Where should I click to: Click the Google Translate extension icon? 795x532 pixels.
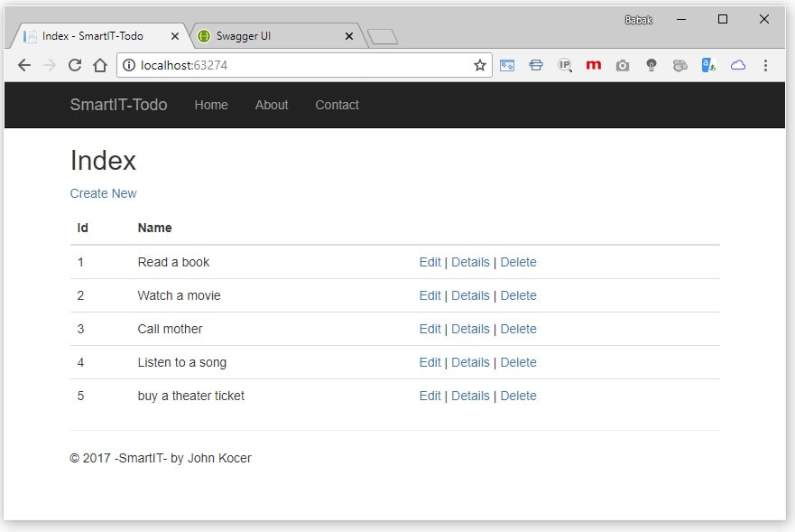click(x=708, y=65)
